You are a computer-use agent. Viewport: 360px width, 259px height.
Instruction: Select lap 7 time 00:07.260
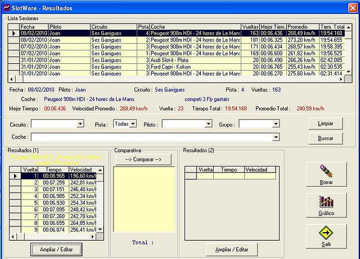pos(53,216)
